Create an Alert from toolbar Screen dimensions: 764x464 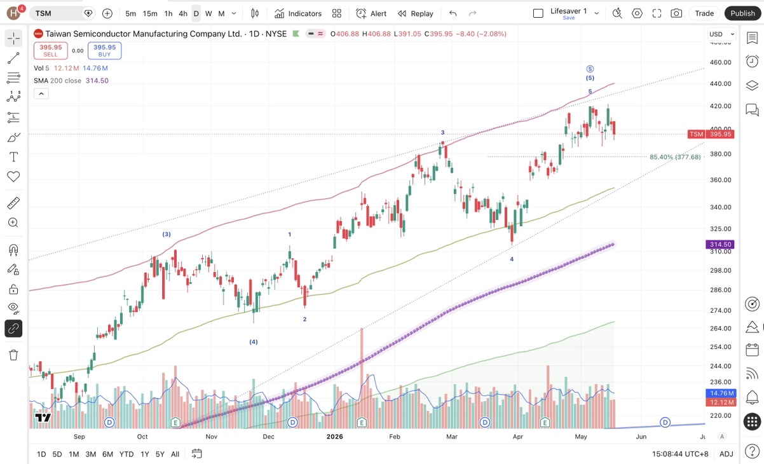(371, 13)
